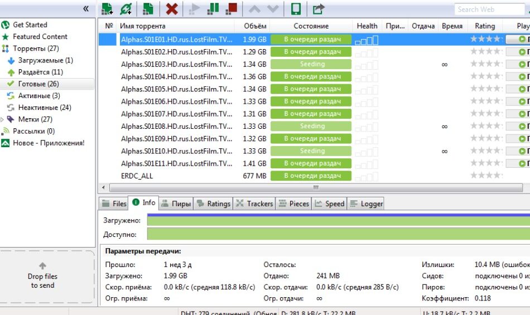Image resolution: width=530 pixels, height=315 pixels.
Task: Open Get Started in sidebar
Action: coord(30,25)
